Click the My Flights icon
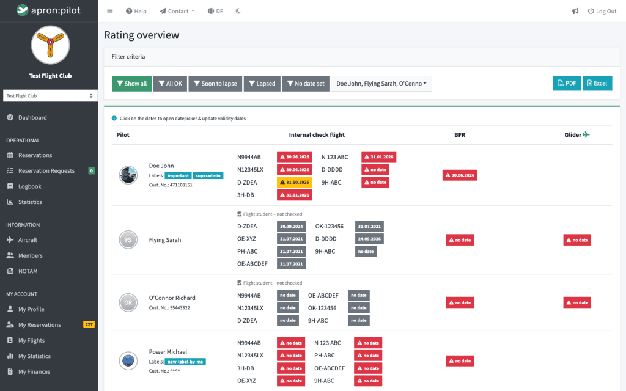This screenshot has height=391, width=626. pyautogui.click(x=10, y=340)
